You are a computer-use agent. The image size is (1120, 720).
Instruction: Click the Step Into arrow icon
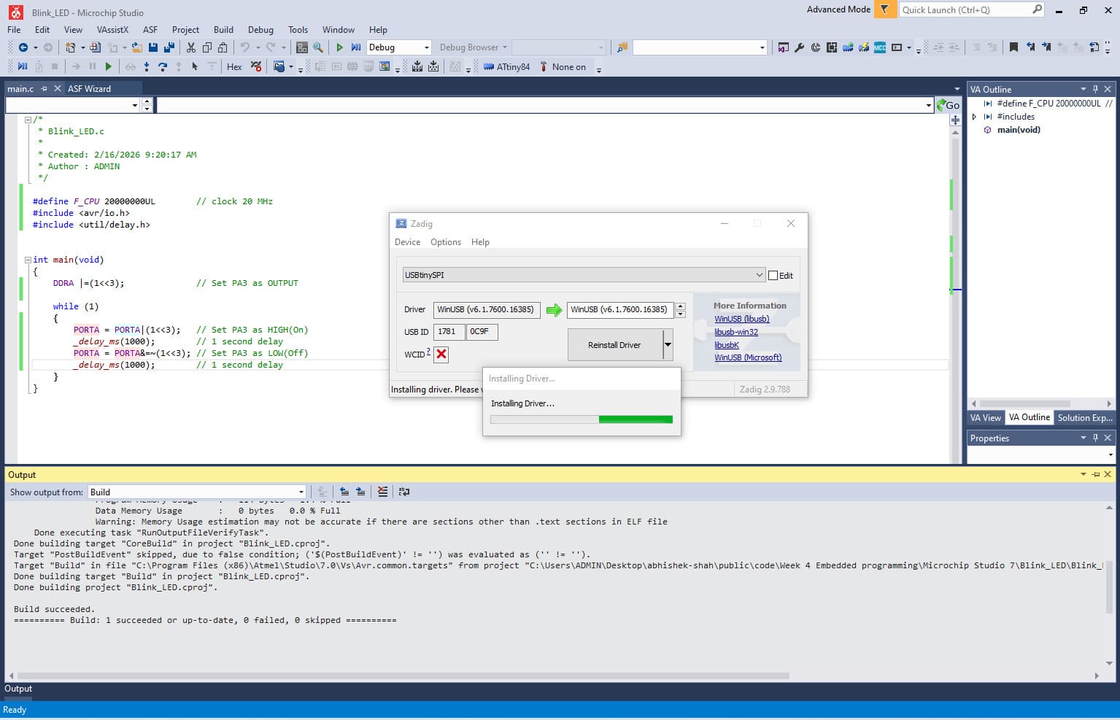click(x=147, y=67)
